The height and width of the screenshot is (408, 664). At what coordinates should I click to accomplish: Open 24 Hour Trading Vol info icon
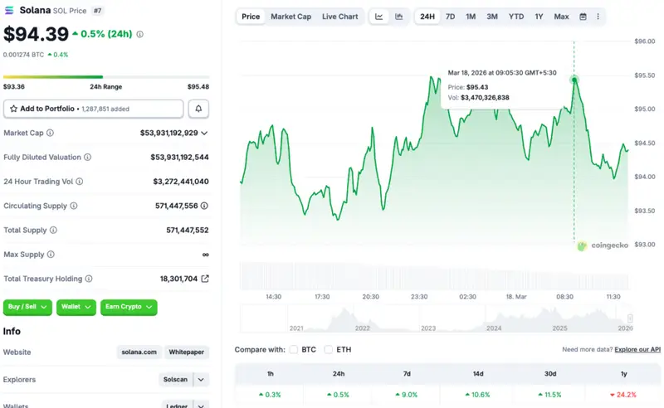[79, 182]
